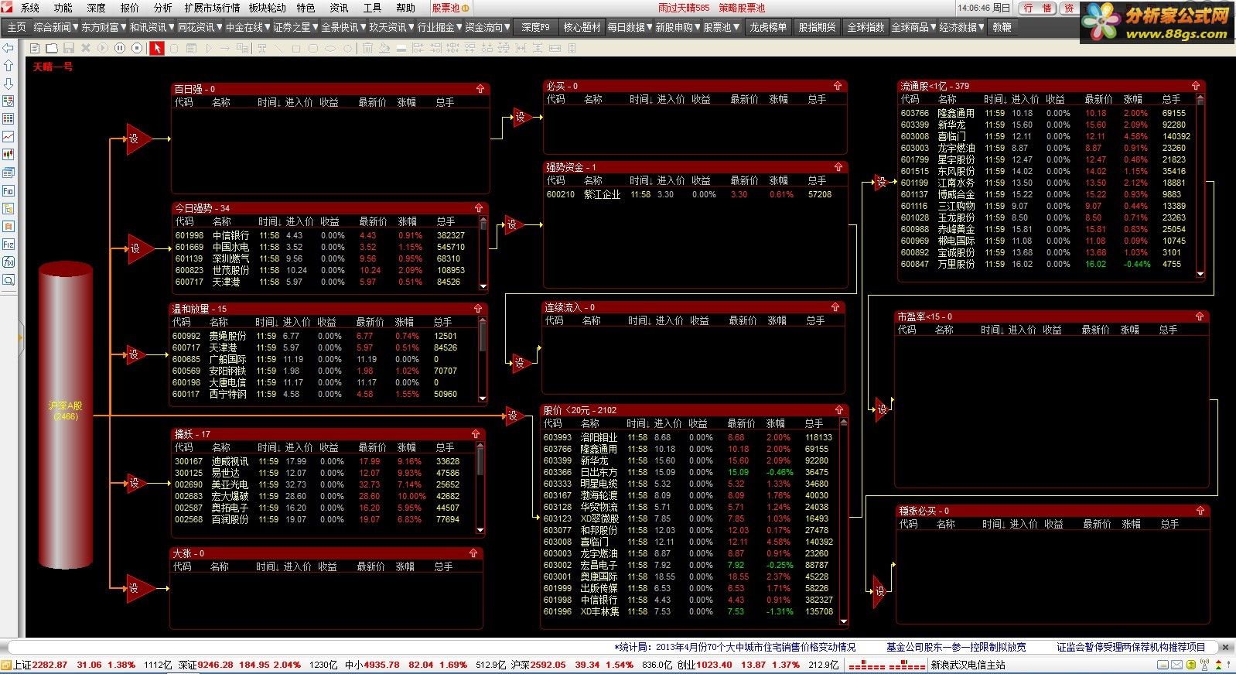The height and width of the screenshot is (674, 1236).
Task: Click the save diskette toolbar icon
Action: [x=69, y=48]
